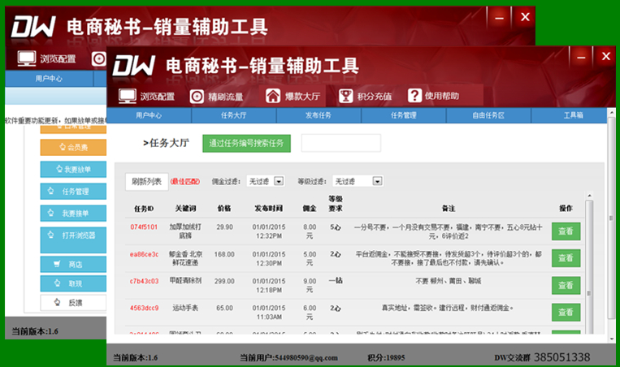
Task: Click 我要接单 button in back window
Action: tap(73, 214)
